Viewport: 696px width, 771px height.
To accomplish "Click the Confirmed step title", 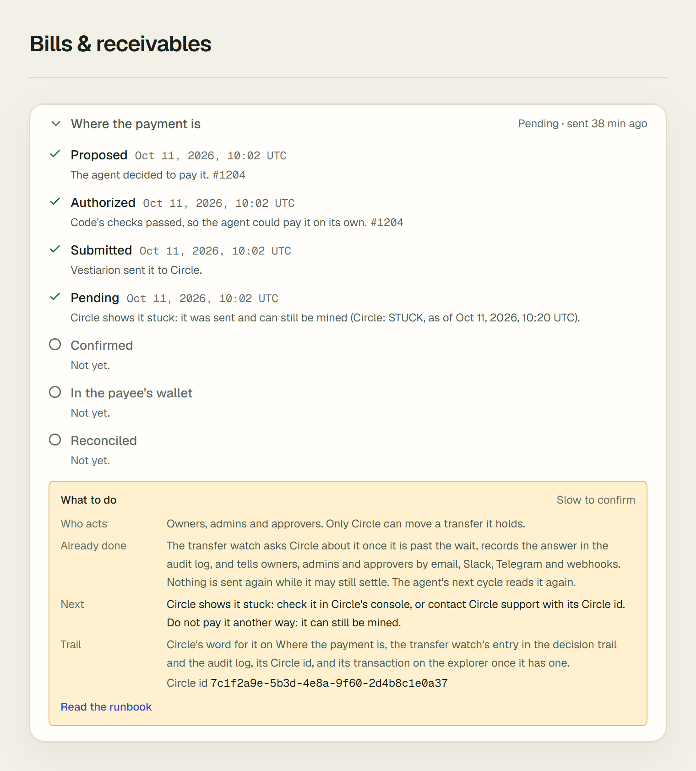I will pos(102,345).
